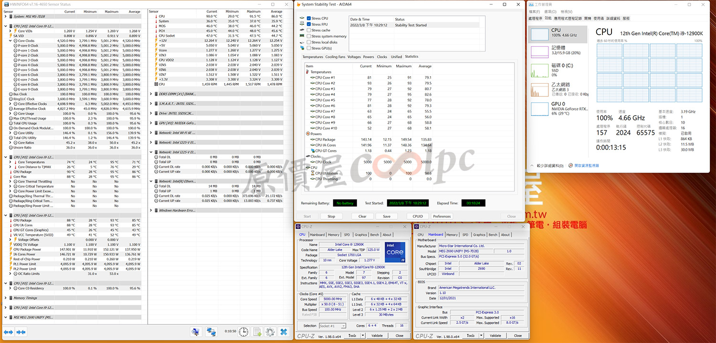Screen dimensions: 716x343
Task: Open HWiNFO settings gear icon
Action: (x=270, y=332)
